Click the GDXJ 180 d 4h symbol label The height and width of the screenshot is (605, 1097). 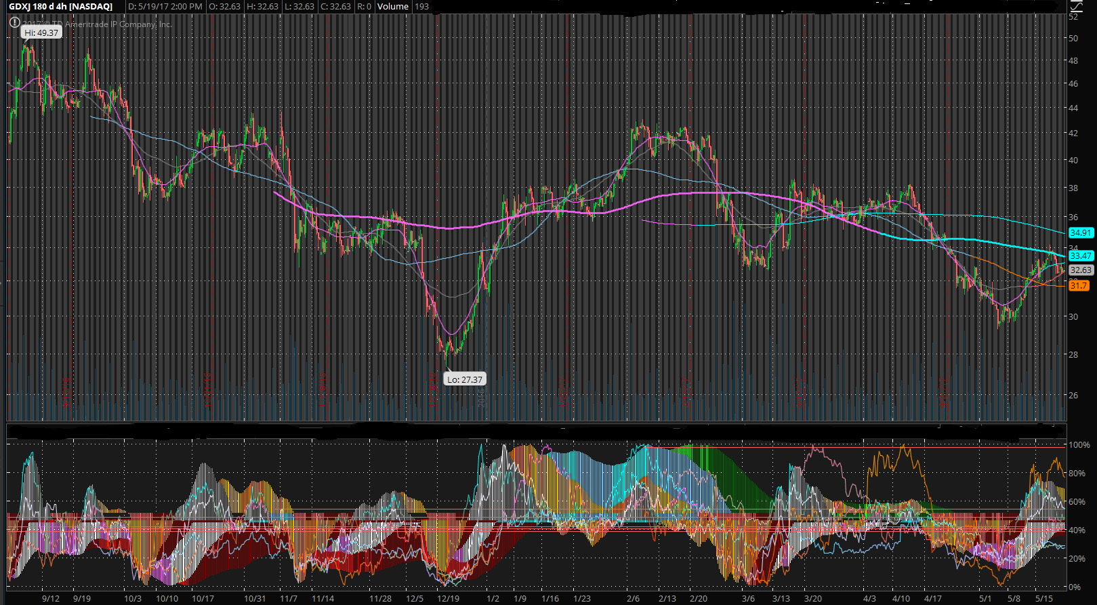tap(60, 6)
